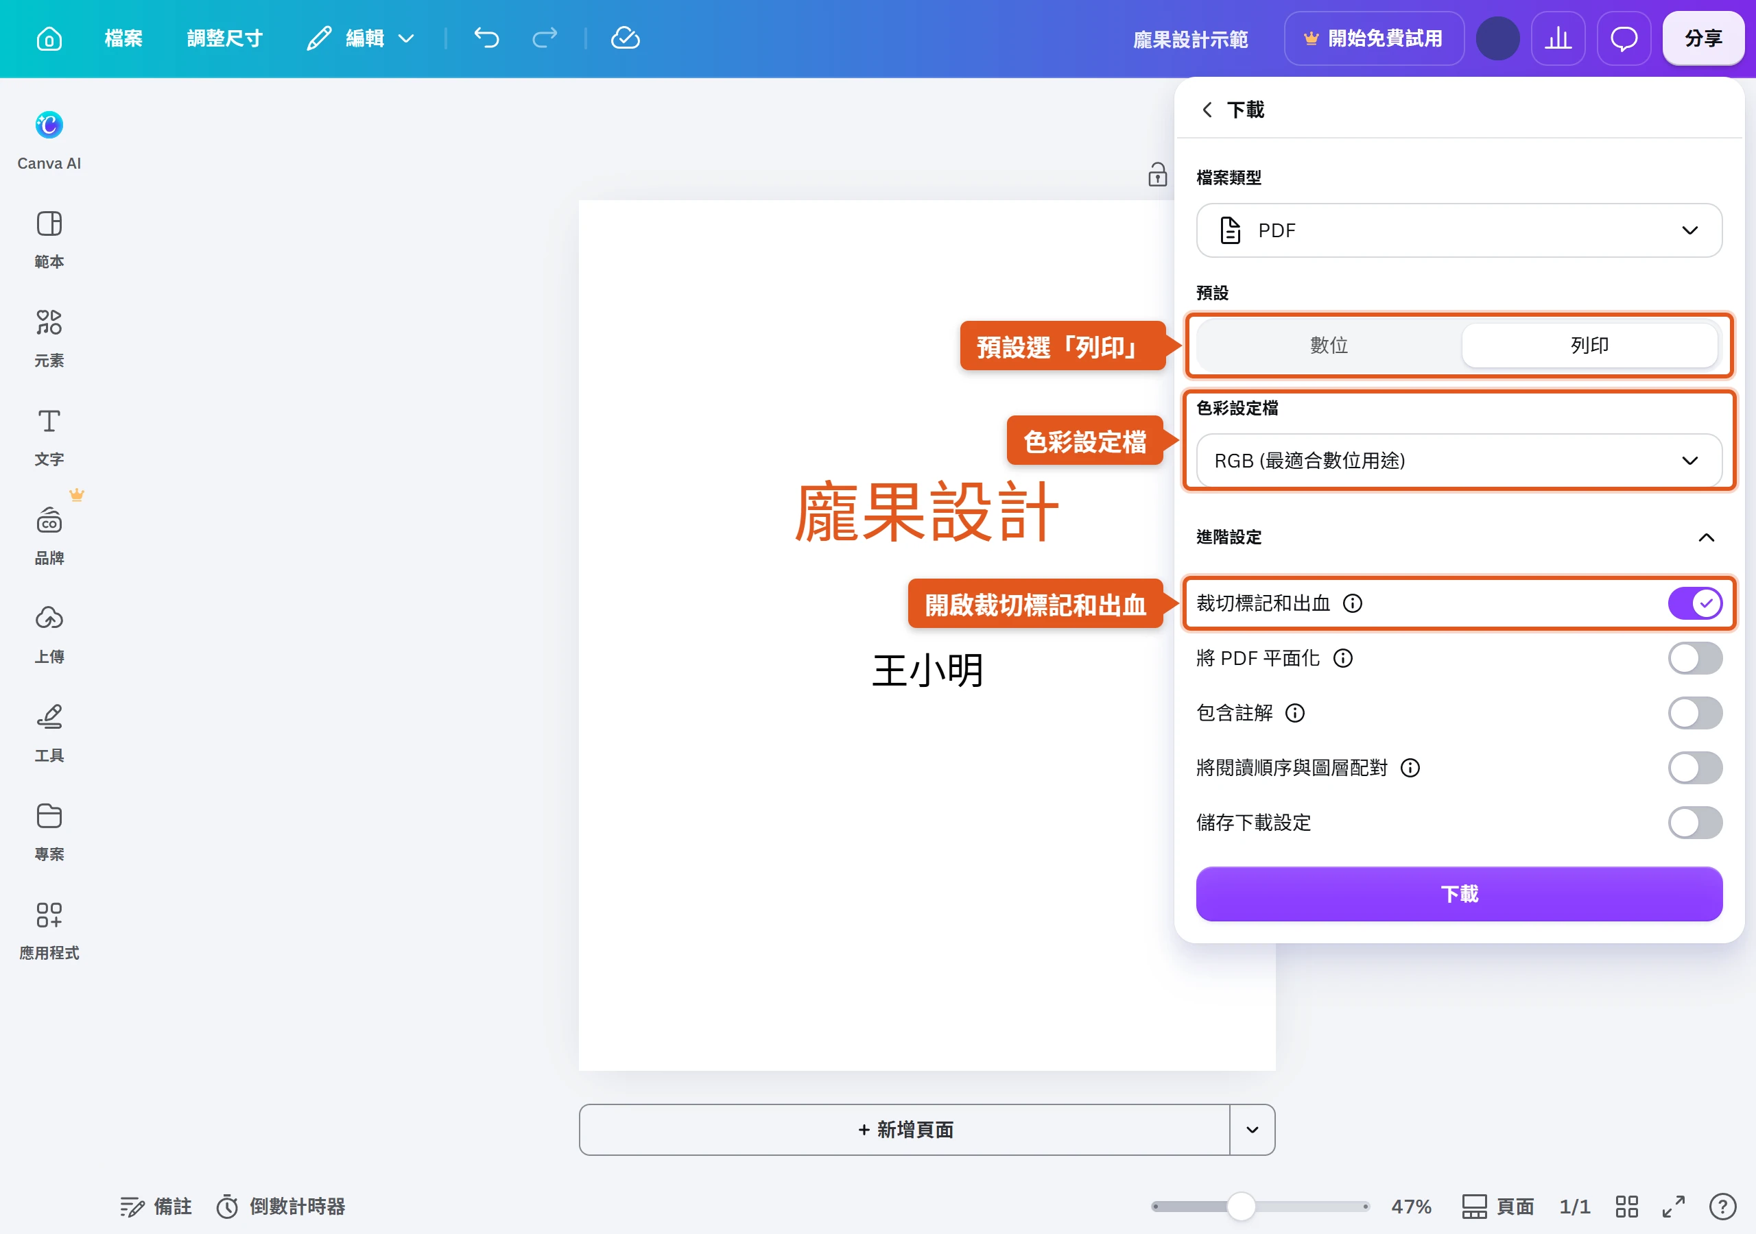Open the 元素 elements panel
The image size is (1756, 1234).
(49, 338)
